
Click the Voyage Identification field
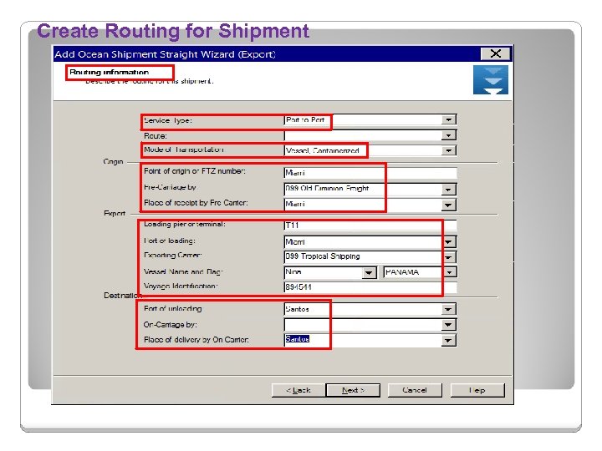tap(370, 287)
